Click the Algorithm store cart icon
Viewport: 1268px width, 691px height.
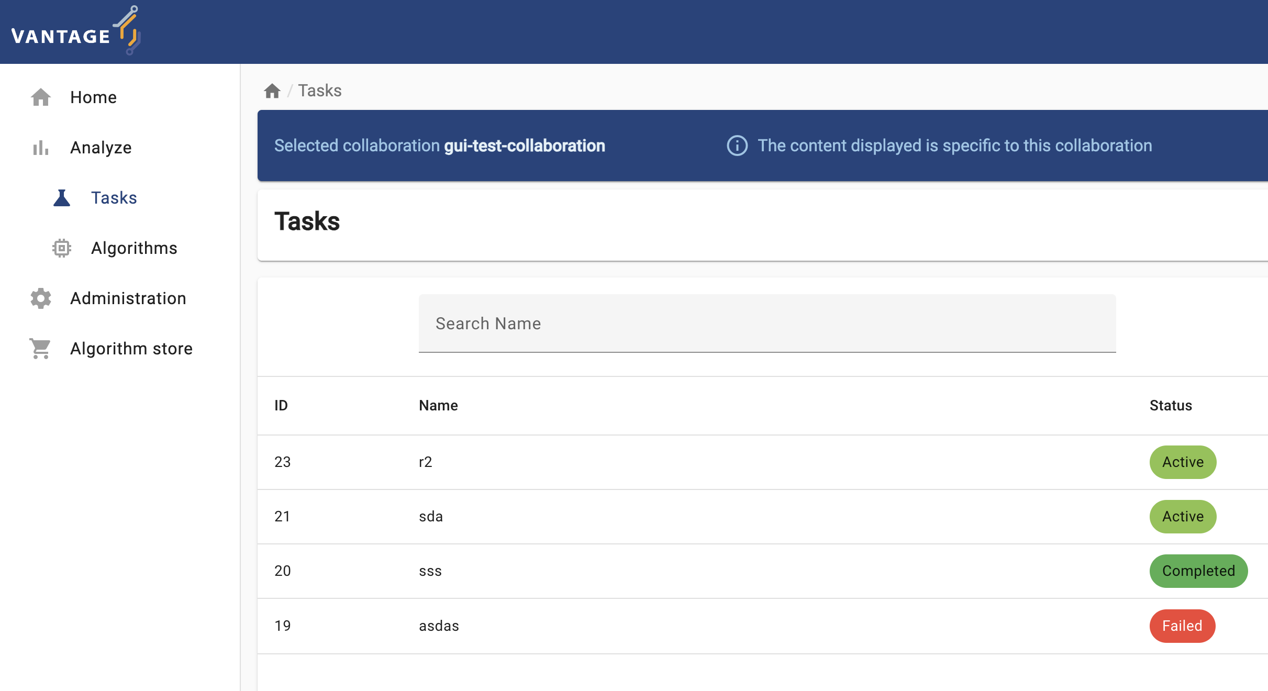click(x=40, y=349)
